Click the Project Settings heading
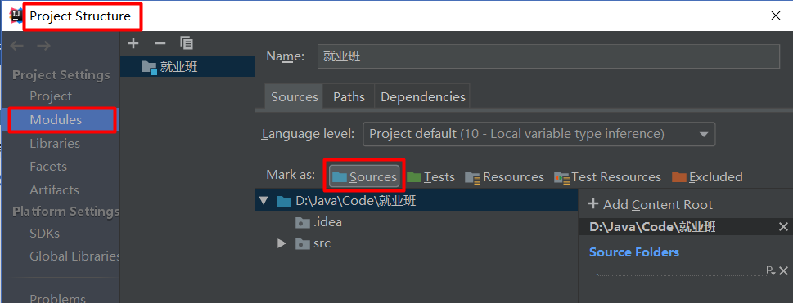Image resolution: width=793 pixels, height=303 pixels. tap(61, 75)
